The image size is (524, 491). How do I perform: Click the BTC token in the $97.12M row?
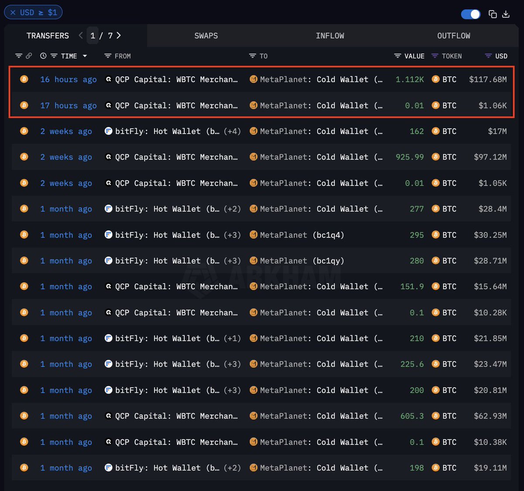click(444, 157)
